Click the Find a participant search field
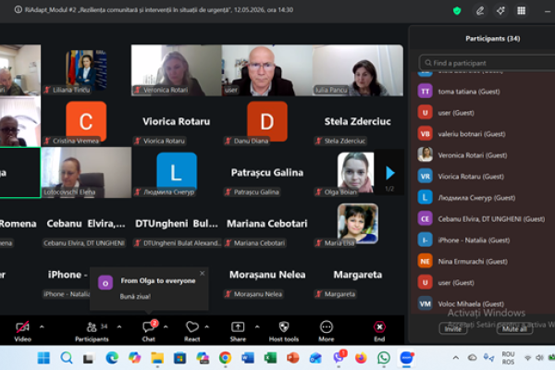This screenshot has height=370, width=555. [487, 63]
